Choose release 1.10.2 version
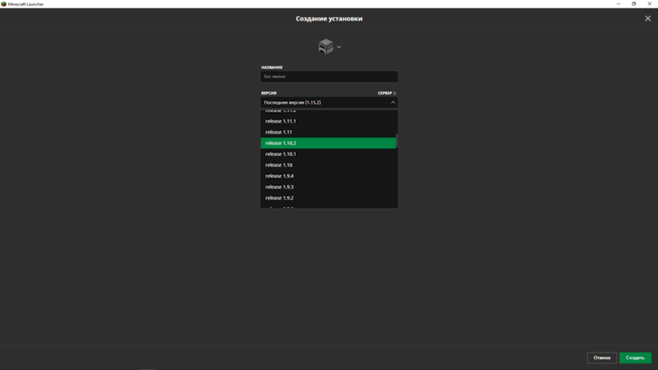The image size is (658, 370). pyautogui.click(x=328, y=143)
